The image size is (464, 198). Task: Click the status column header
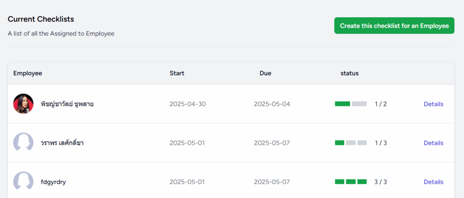pos(349,73)
